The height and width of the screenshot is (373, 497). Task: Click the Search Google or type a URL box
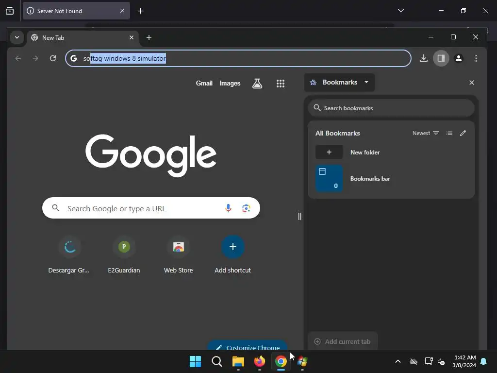pos(151,208)
